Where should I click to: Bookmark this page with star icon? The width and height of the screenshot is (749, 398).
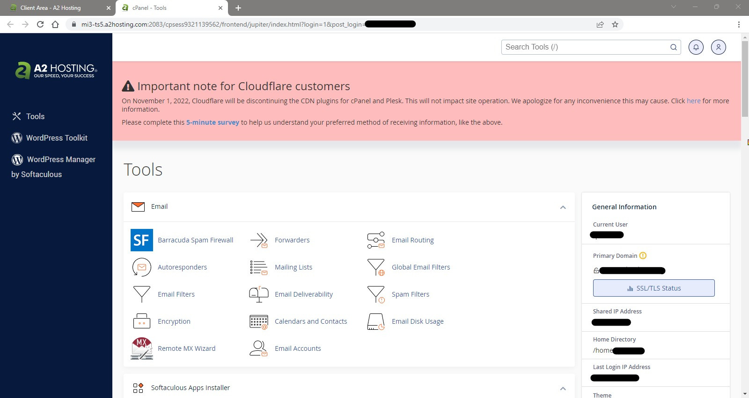pyautogui.click(x=615, y=24)
